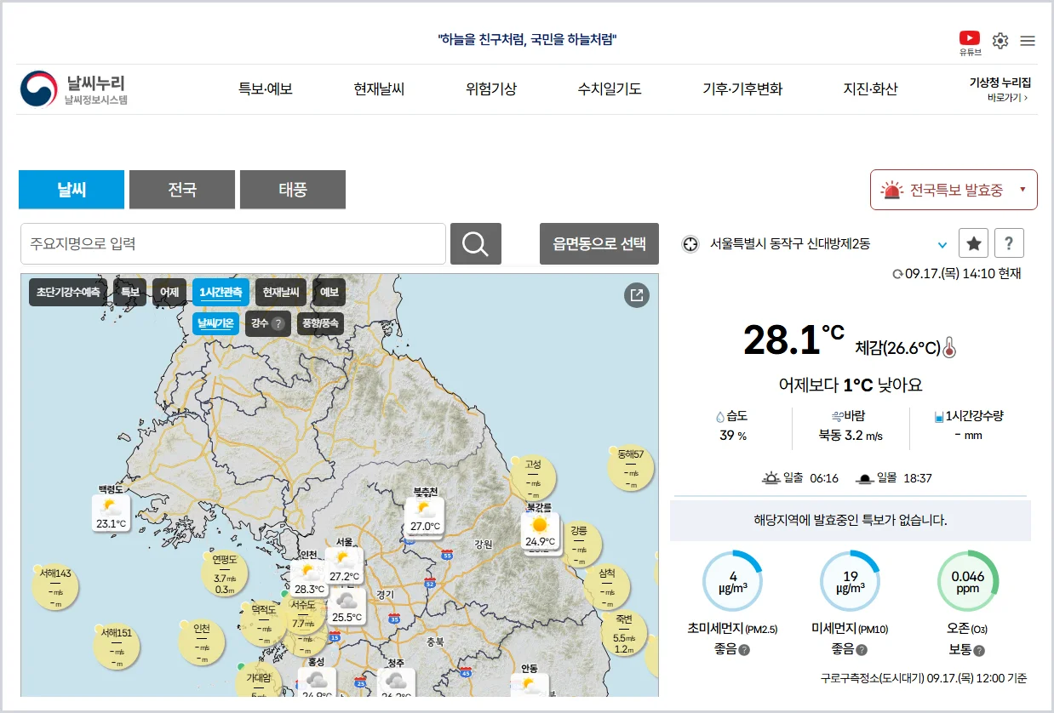Click 연평도 buoy marker on map
Image resolution: width=1054 pixels, height=713 pixels.
click(225, 574)
